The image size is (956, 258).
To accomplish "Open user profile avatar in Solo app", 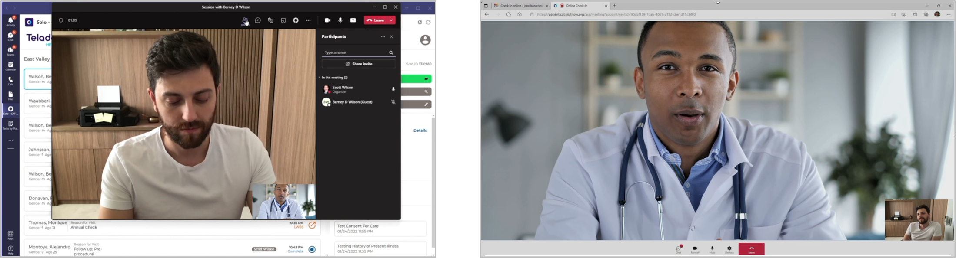I will 425,40.
